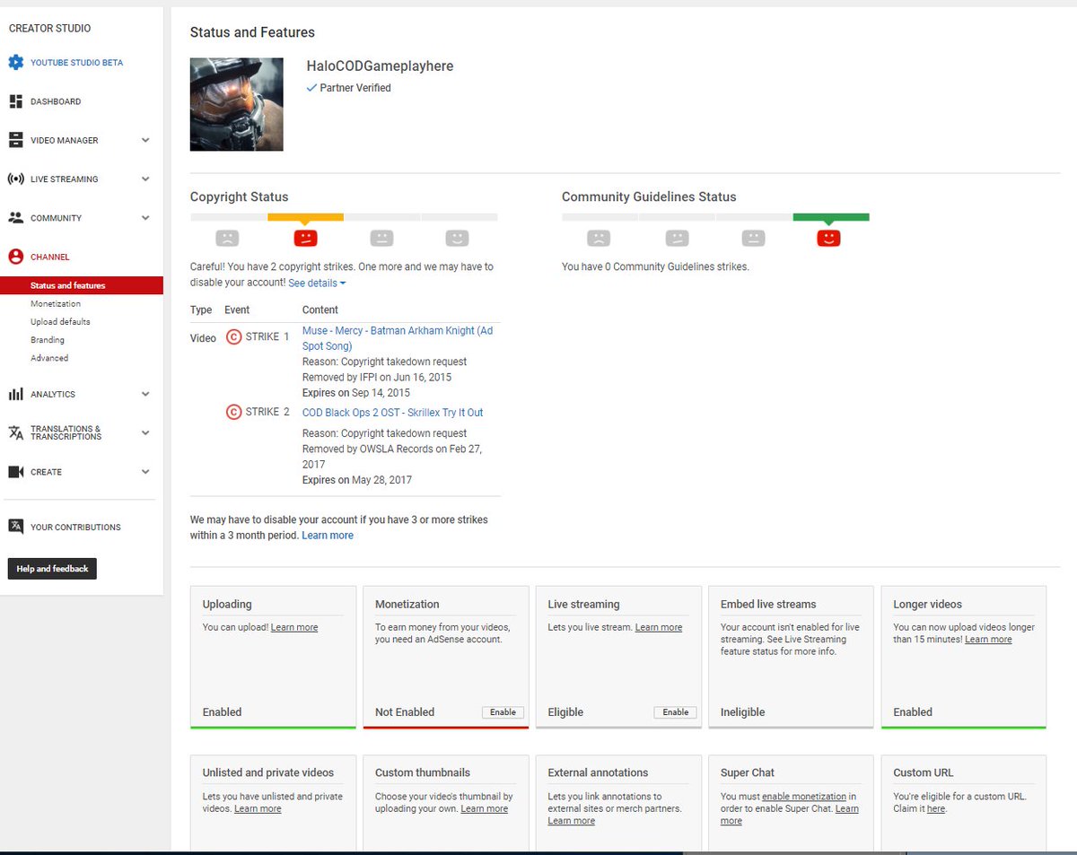Open COD Black Ops 2 OST Skrillex link
The height and width of the screenshot is (855, 1077).
click(392, 413)
